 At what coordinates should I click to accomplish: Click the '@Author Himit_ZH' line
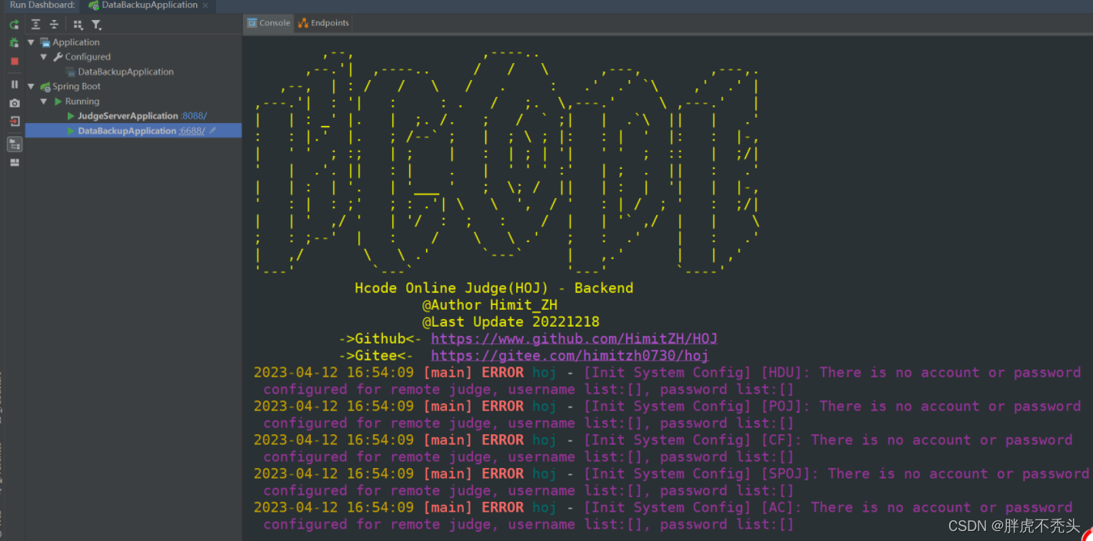[489, 305]
